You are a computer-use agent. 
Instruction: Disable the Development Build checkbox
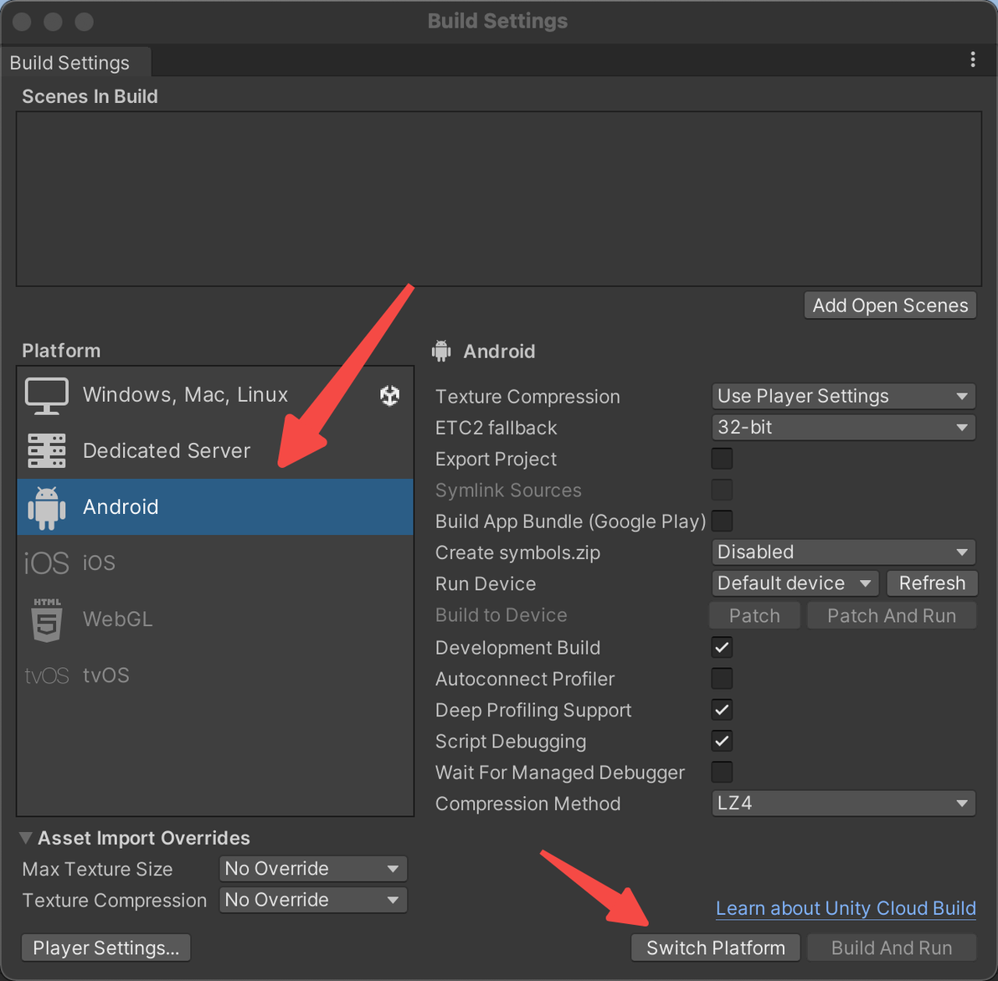722,648
